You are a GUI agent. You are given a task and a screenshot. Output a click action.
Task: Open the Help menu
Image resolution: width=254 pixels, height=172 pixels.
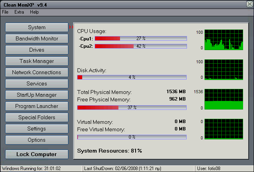point(34,12)
